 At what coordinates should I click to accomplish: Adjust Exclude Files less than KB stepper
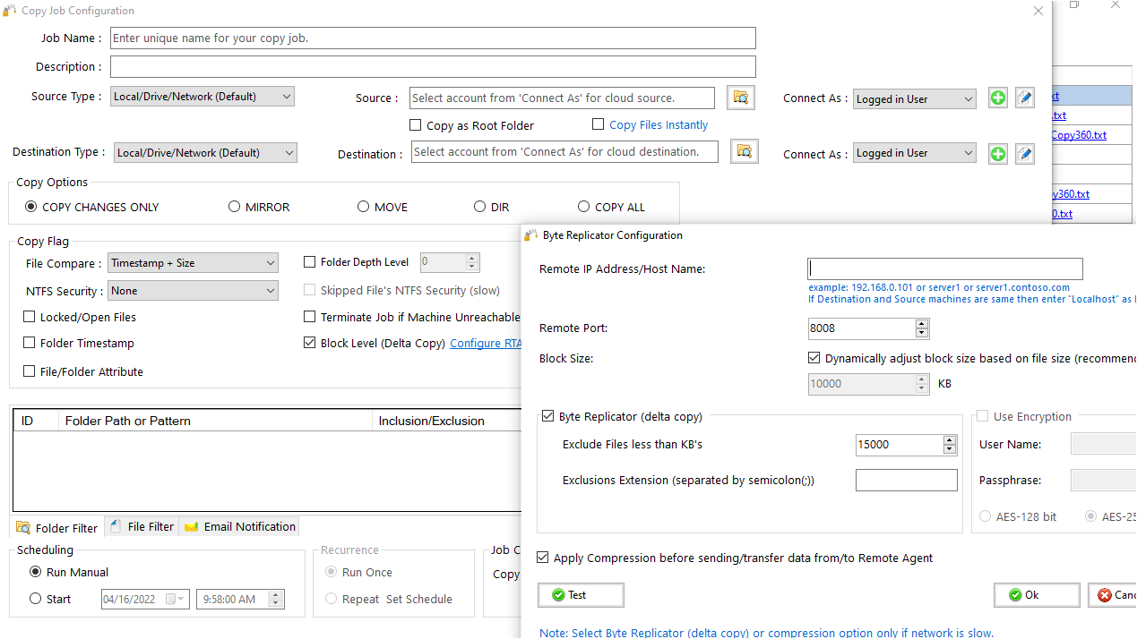coord(950,445)
